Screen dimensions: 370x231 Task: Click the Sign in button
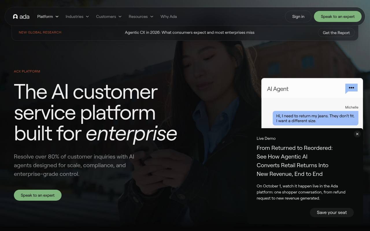pos(298,16)
